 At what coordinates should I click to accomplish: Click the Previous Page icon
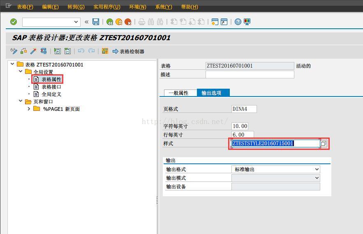tap(183, 22)
